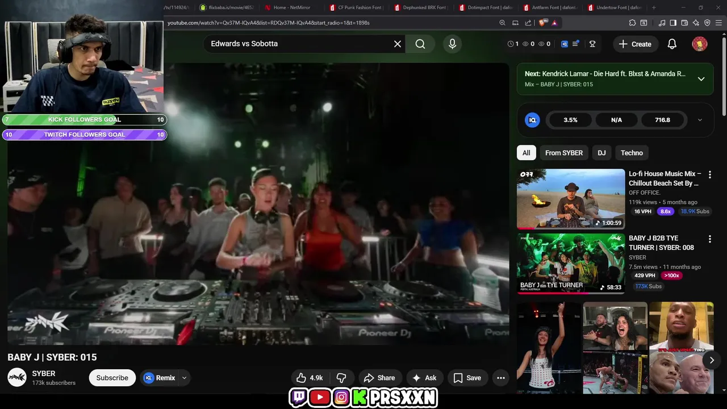Screen dimensions: 727x409
Task: Save the video with the Save button
Action: pyautogui.click(x=467, y=378)
